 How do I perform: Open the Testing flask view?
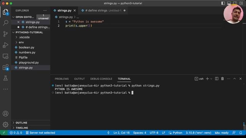coord(5,78)
